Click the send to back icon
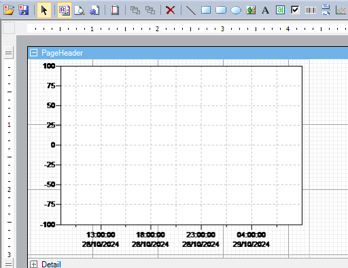Image resolution: width=348 pixels, height=268 pixels. click(150, 10)
